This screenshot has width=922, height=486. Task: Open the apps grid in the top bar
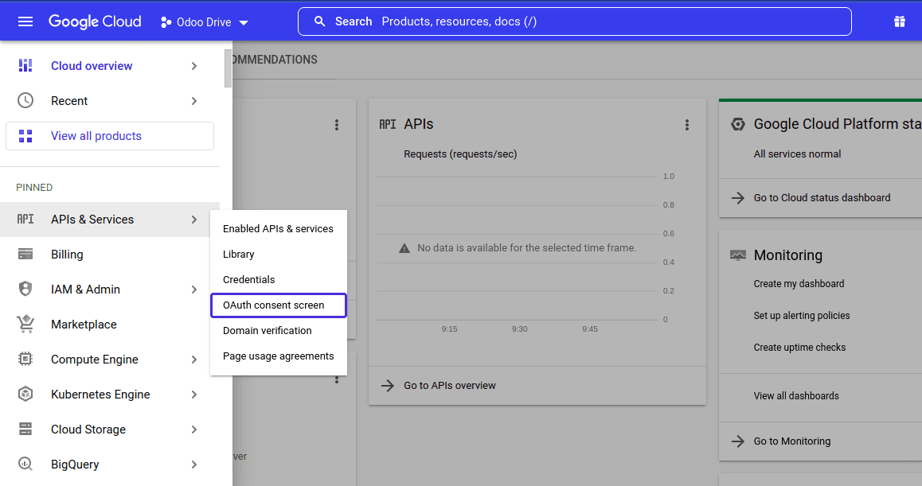899,21
